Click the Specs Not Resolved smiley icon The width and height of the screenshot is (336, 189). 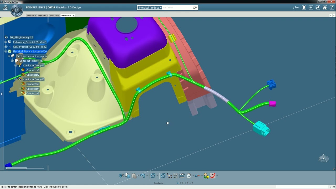16,61
